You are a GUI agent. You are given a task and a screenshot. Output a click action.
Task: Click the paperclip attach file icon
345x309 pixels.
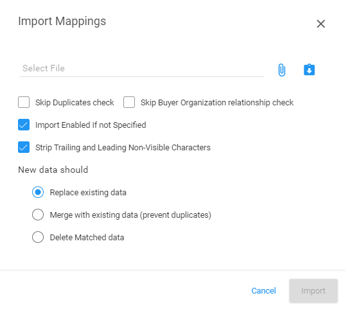pyautogui.click(x=281, y=70)
